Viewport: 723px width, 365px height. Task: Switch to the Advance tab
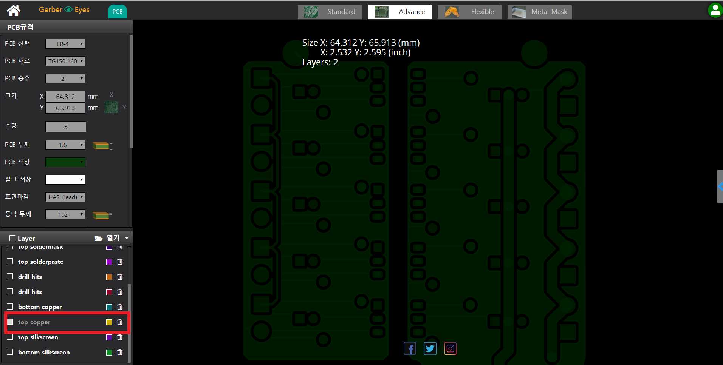[400, 12]
